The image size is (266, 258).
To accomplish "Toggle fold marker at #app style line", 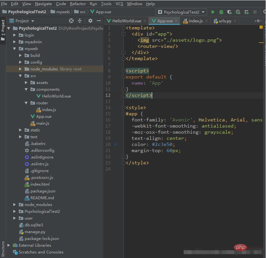I will click(x=123, y=114).
